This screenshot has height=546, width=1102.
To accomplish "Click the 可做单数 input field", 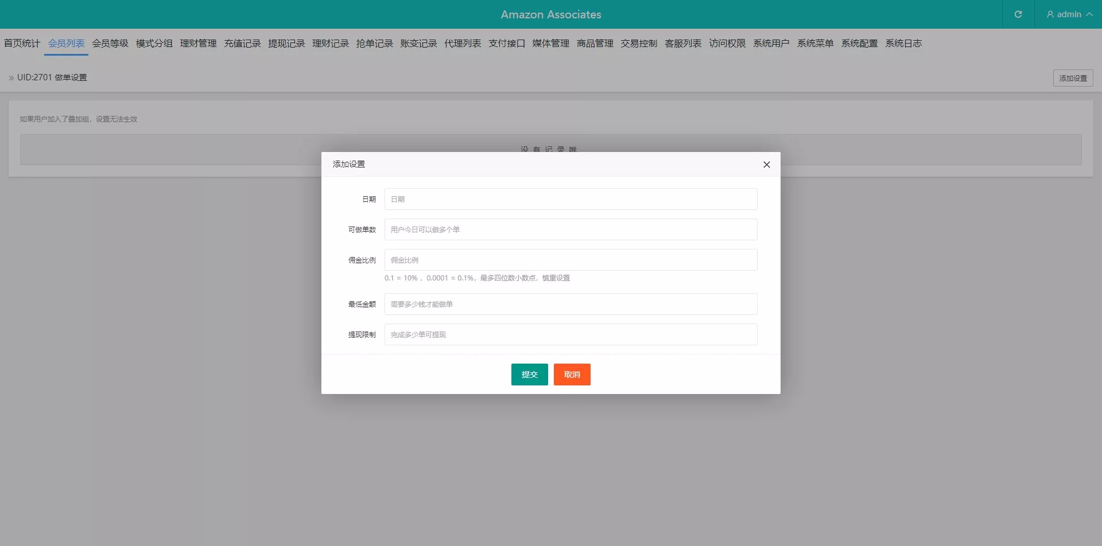I will [x=571, y=229].
